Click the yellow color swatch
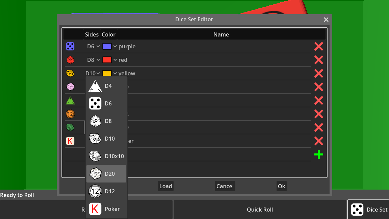389x219 pixels. tap(107, 73)
